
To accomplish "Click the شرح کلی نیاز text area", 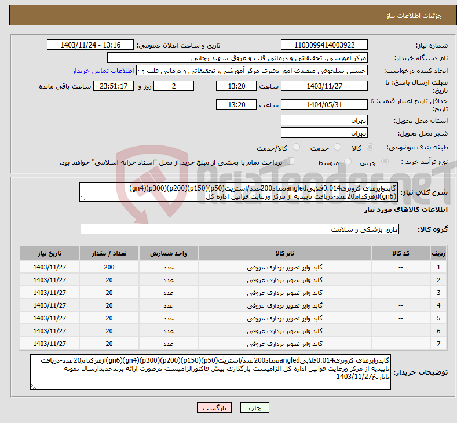I will click(239, 192).
